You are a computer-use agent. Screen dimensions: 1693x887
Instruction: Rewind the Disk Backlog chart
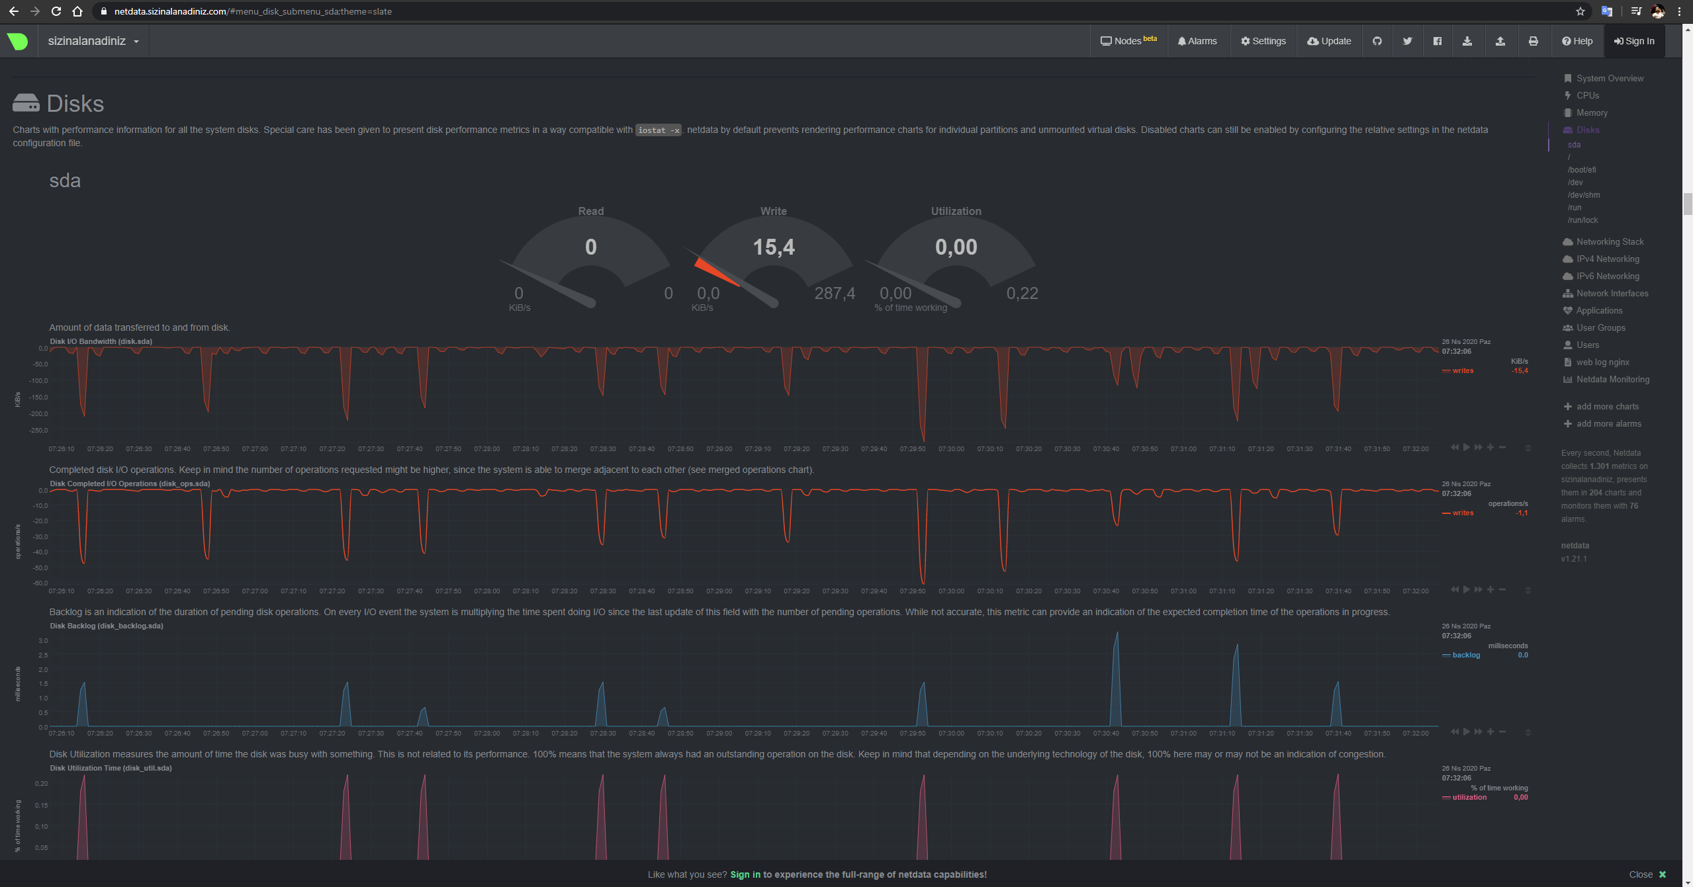1454,732
